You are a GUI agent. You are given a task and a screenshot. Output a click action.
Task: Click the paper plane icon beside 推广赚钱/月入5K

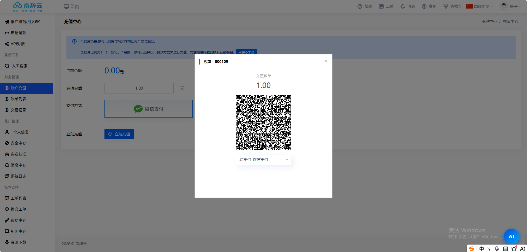(x=7, y=22)
